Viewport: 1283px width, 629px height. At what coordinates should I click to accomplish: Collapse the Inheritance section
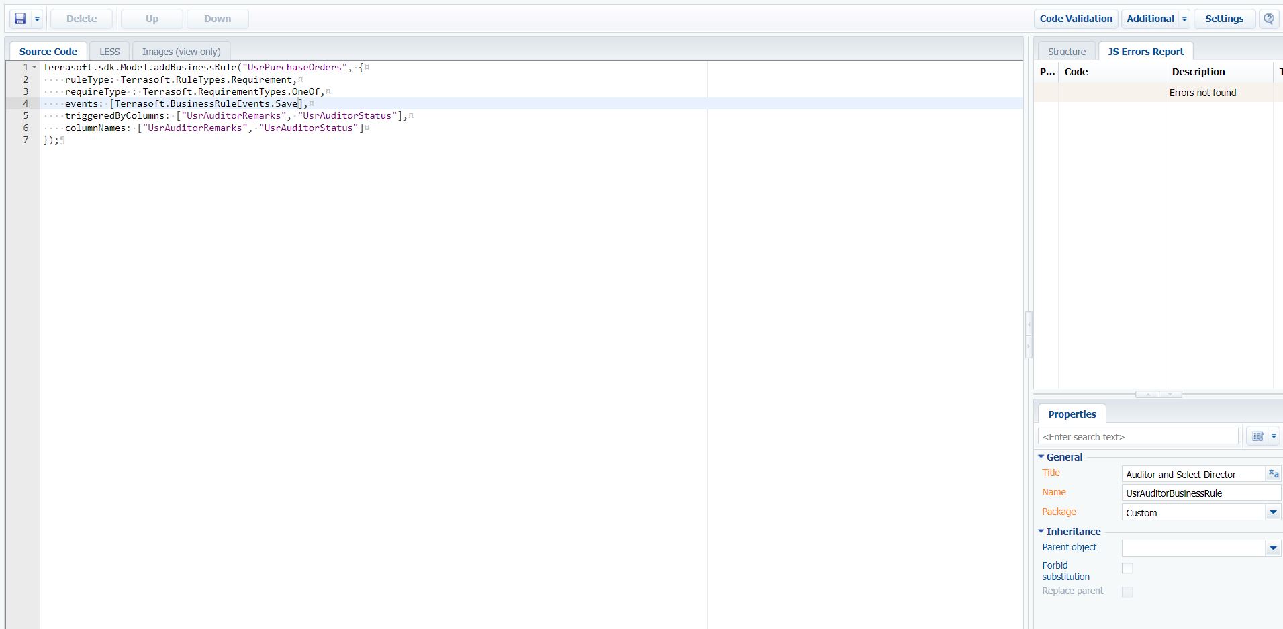pos(1041,531)
